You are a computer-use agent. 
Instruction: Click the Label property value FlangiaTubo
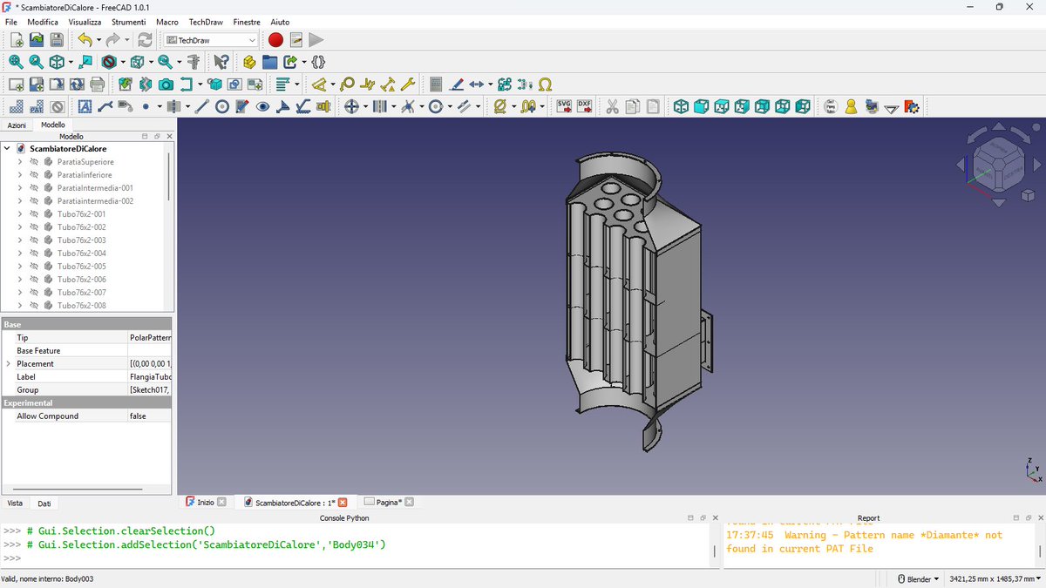[x=151, y=377]
